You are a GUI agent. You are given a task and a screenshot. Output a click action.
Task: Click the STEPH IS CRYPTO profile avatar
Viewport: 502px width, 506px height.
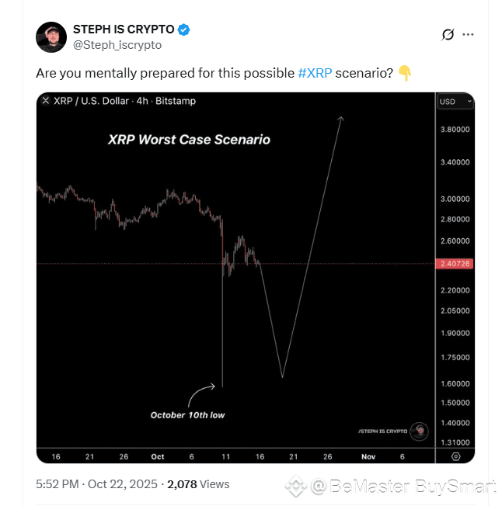pyautogui.click(x=51, y=37)
